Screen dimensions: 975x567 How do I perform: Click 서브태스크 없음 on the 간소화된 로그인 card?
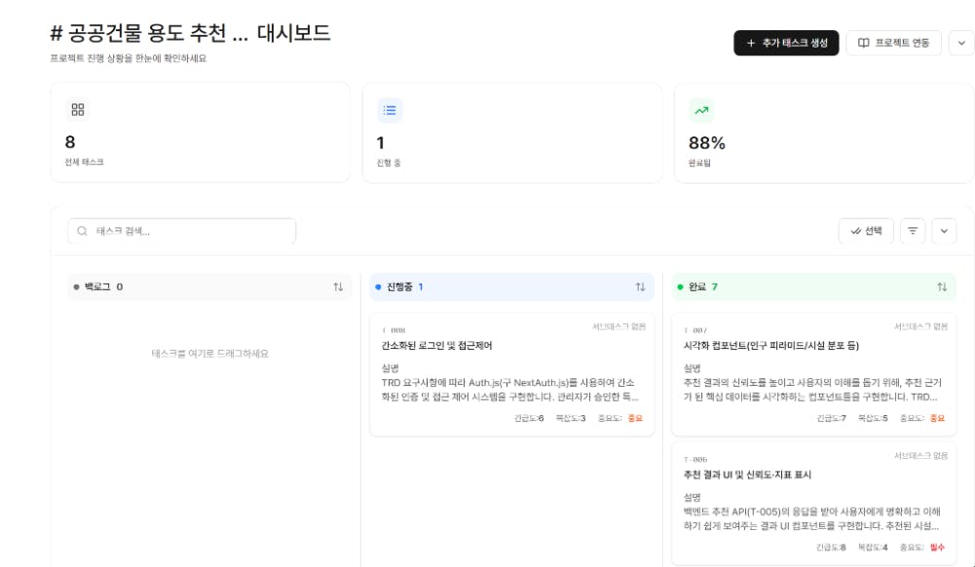coord(619,326)
